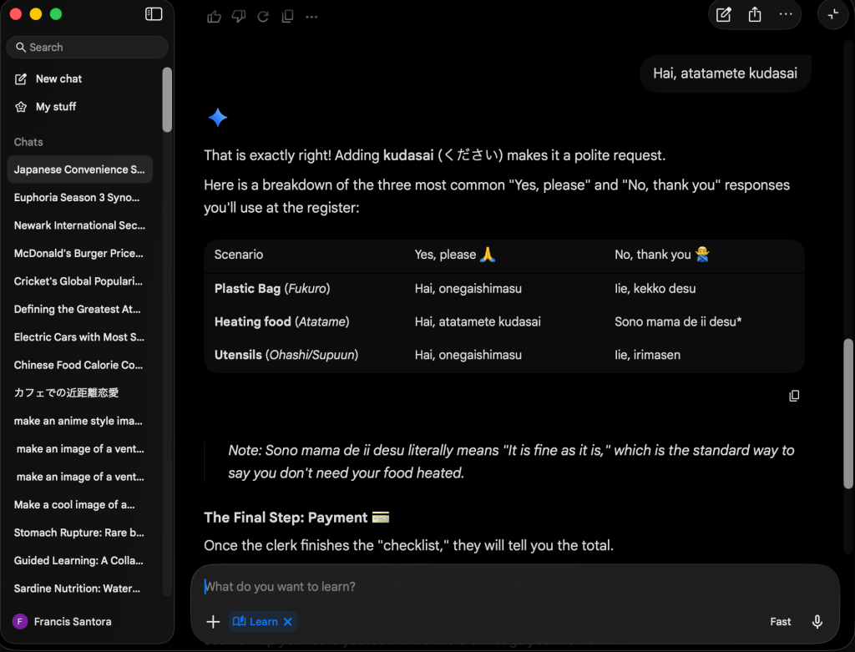The image size is (855, 652).
Task: Open the Stomach Rupture chat from the sidebar
Action: coord(78,533)
